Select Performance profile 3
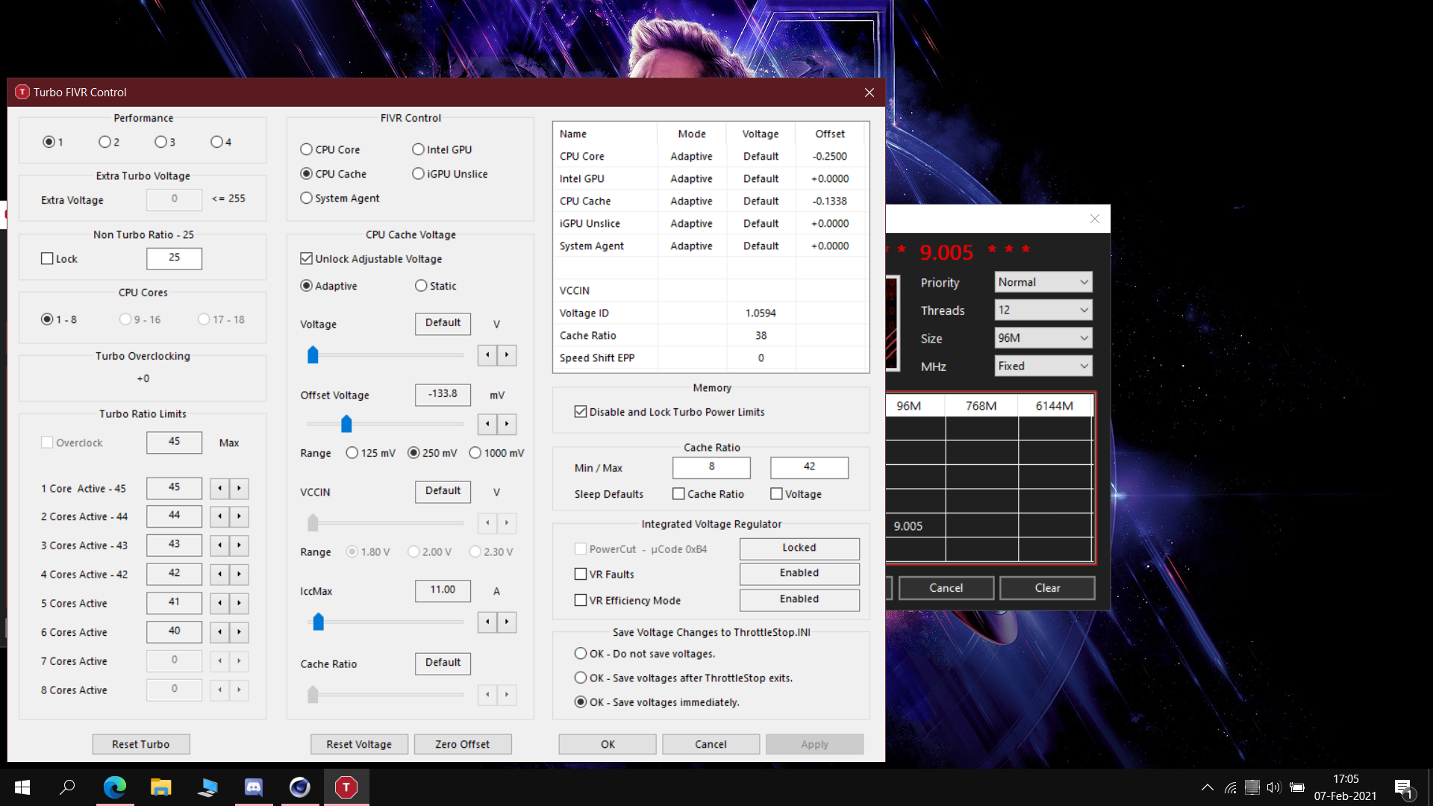 [x=165, y=142]
